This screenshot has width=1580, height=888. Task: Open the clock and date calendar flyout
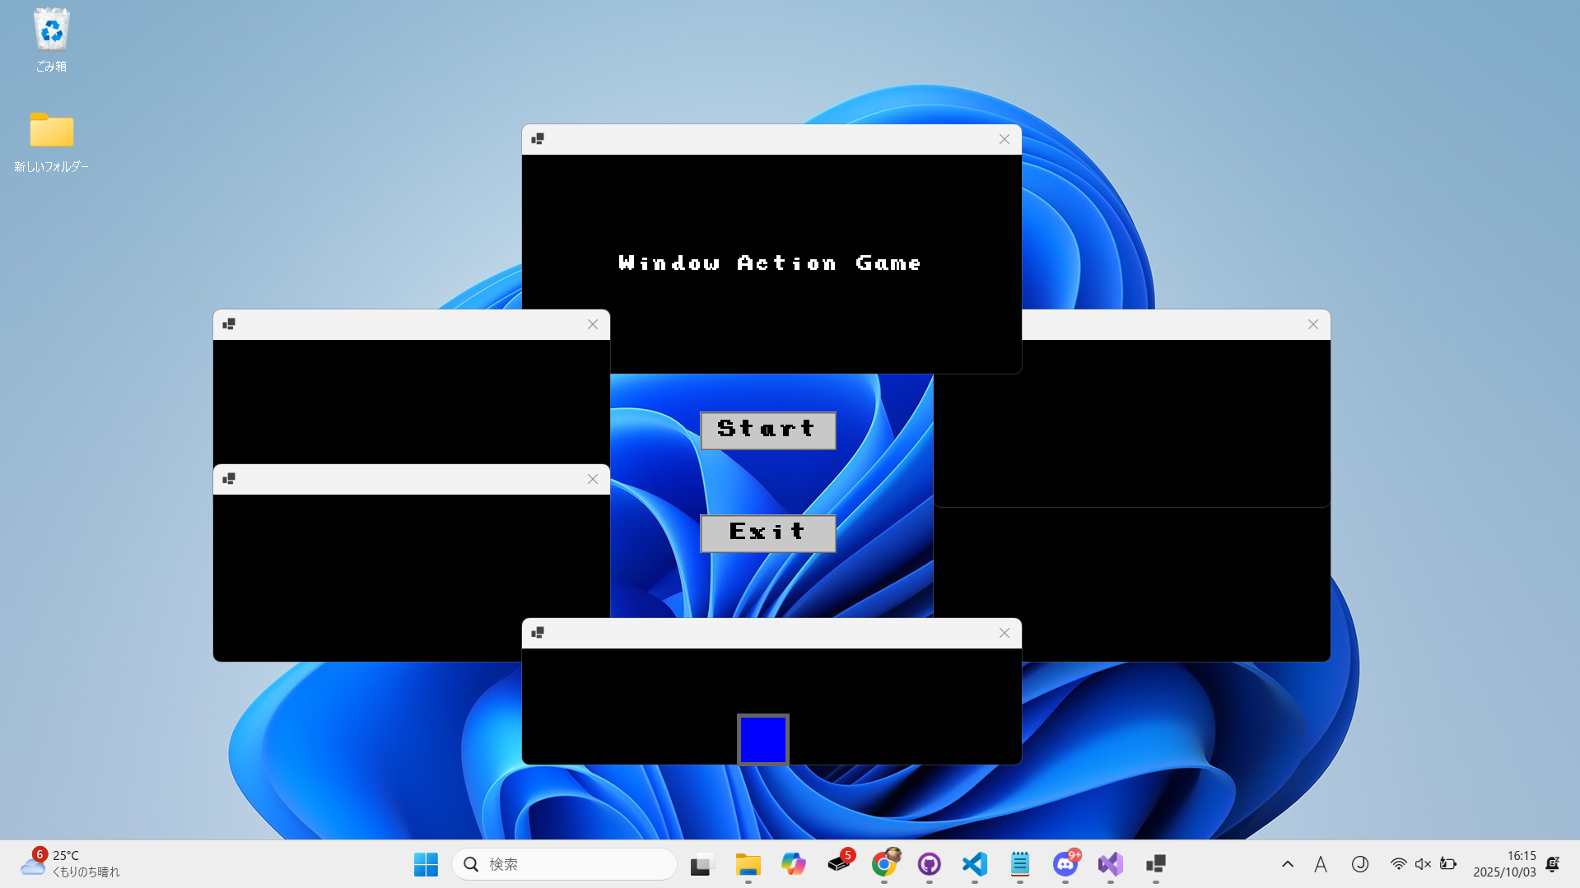(x=1504, y=864)
